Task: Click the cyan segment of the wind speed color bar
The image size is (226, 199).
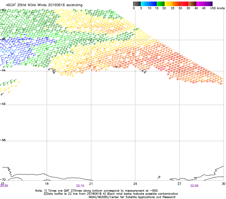Action: [x=145, y=4]
